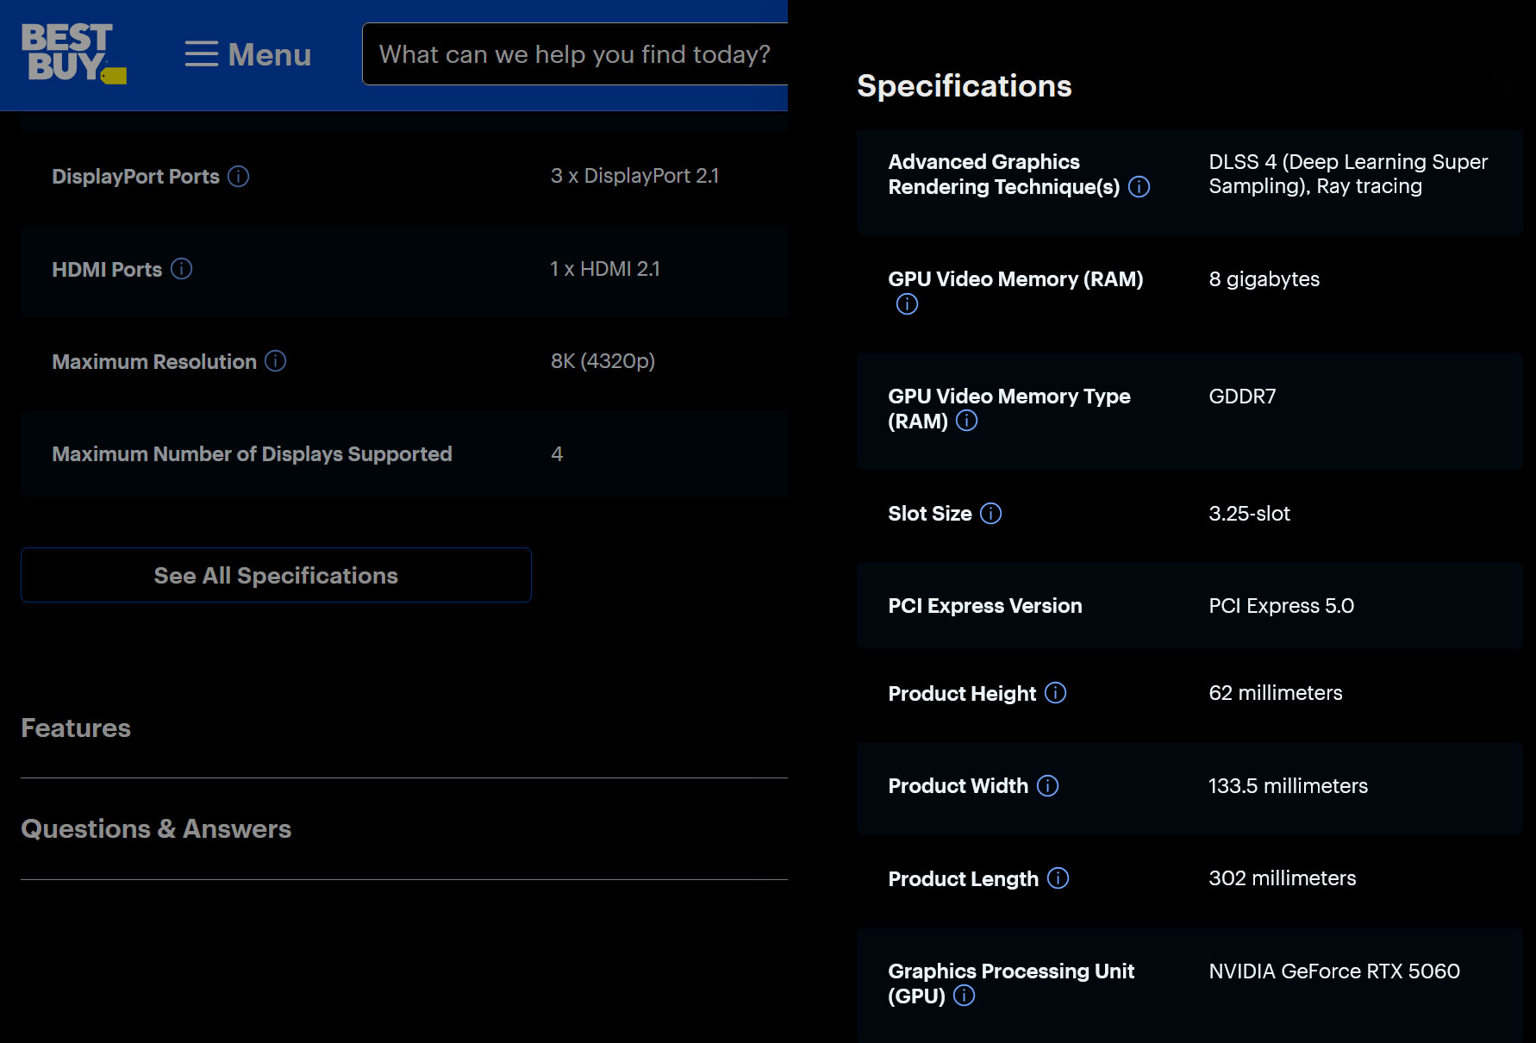Click info icon next to Maximum Resolution

click(x=276, y=361)
